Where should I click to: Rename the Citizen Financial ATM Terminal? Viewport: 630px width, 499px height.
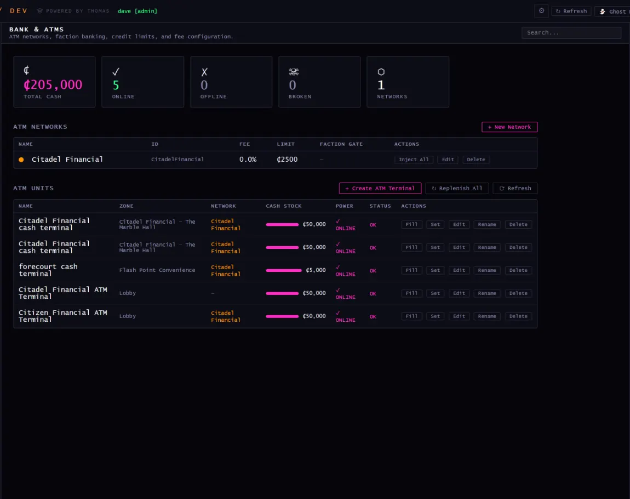(x=487, y=316)
